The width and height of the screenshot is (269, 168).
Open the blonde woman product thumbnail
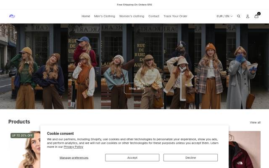(x=24, y=150)
